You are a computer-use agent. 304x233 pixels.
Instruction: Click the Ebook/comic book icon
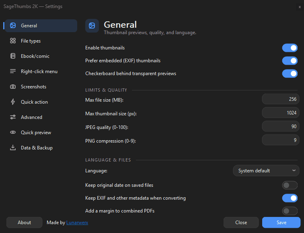tap(13, 56)
